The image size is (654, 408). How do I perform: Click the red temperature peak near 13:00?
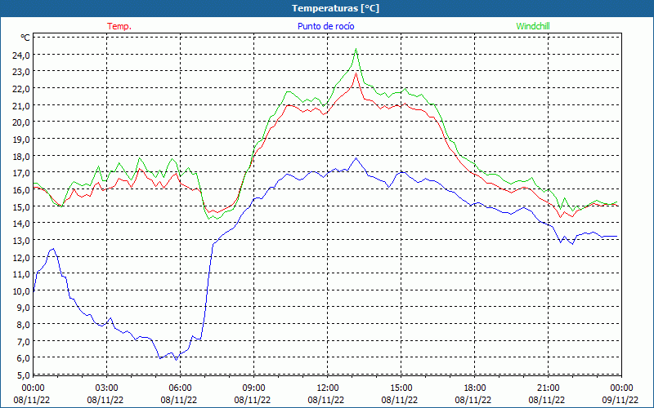[356, 73]
